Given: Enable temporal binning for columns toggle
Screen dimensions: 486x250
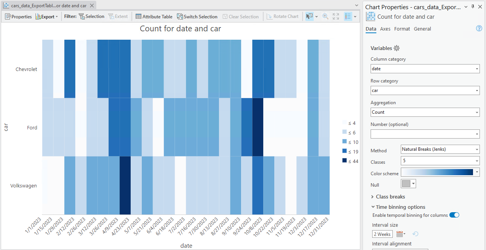Looking at the screenshot, I should 454,215.
